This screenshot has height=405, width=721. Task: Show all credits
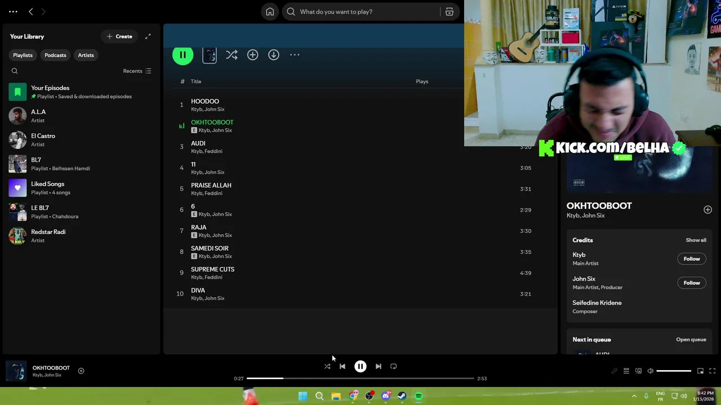pos(696,240)
